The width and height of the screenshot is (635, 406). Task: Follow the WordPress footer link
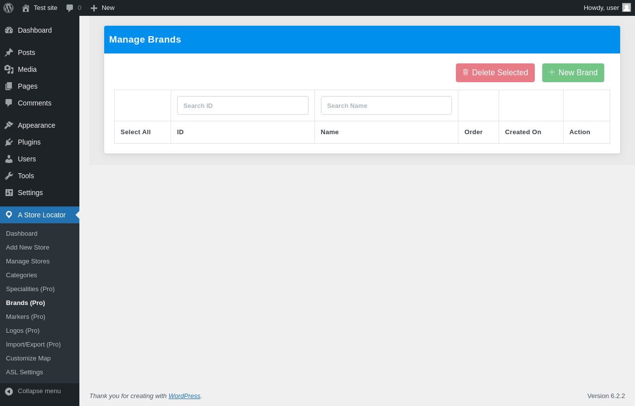[x=184, y=396]
